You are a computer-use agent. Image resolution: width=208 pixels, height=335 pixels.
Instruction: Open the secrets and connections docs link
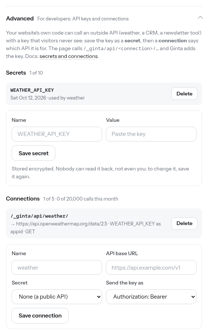pos(69,56)
